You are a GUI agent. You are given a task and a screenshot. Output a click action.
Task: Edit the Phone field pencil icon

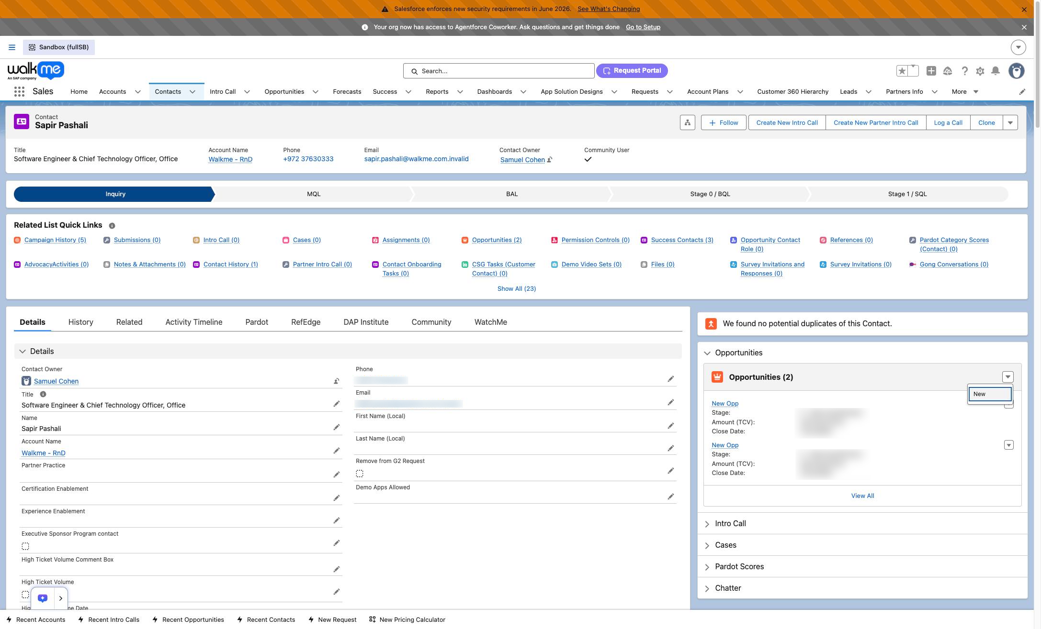671,379
